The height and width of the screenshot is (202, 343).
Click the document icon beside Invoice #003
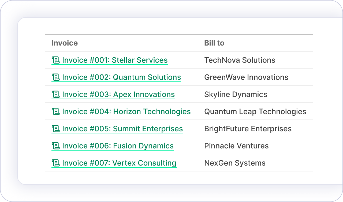(x=55, y=94)
